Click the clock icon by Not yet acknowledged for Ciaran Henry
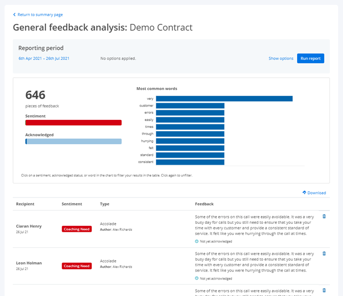The height and width of the screenshot is (296, 343). [x=197, y=241]
